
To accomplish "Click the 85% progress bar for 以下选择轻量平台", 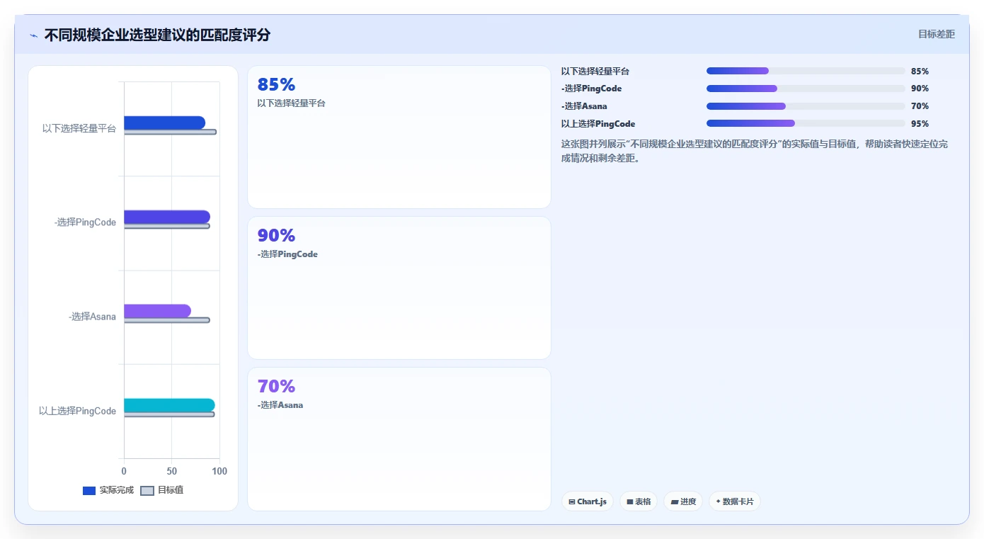I will [806, 71].
